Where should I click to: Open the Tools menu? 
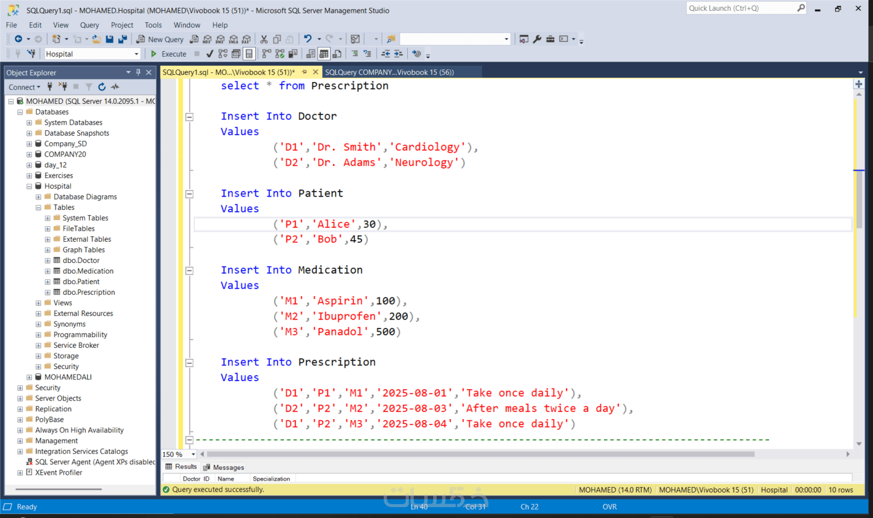coord(153,25)
